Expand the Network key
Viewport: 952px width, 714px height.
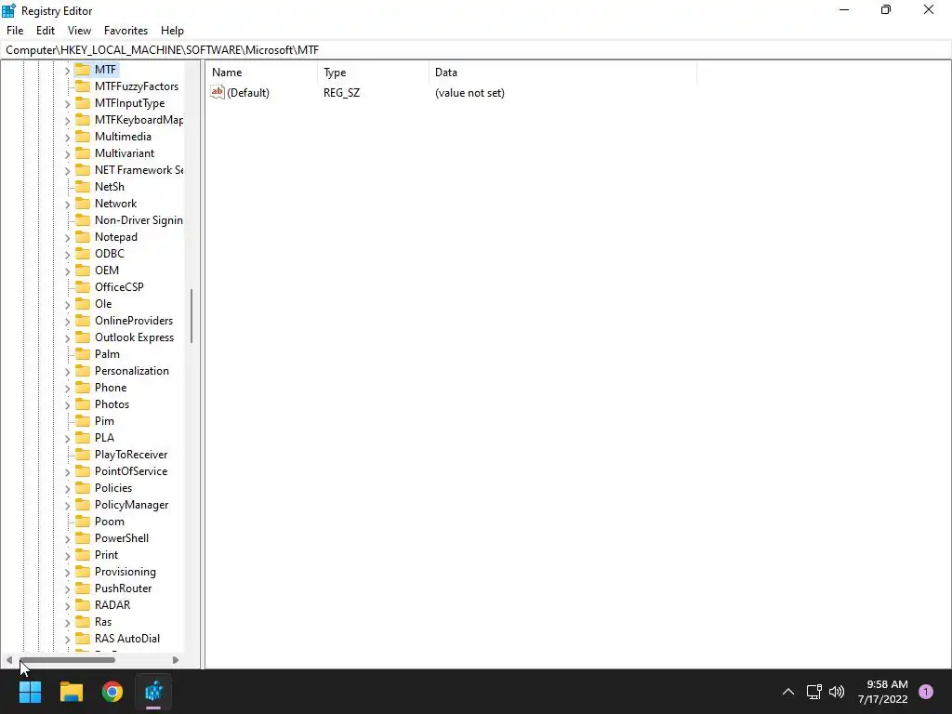[x=67, y=205]
